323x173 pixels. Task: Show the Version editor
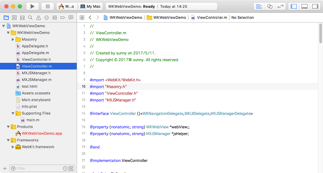coord(280,6)
